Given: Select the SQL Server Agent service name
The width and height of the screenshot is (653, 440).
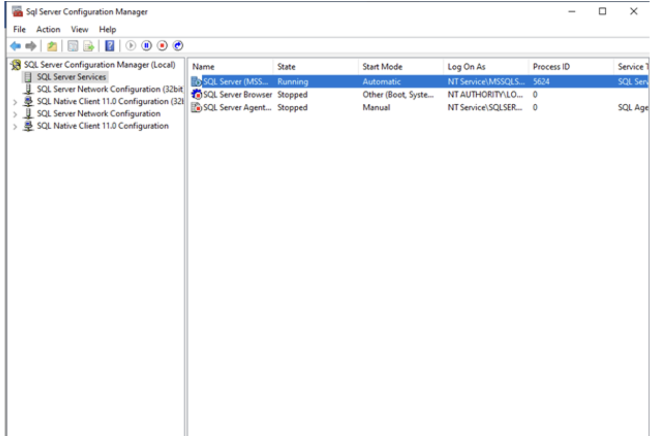Looking at the screenshot, I should [238, 107].
